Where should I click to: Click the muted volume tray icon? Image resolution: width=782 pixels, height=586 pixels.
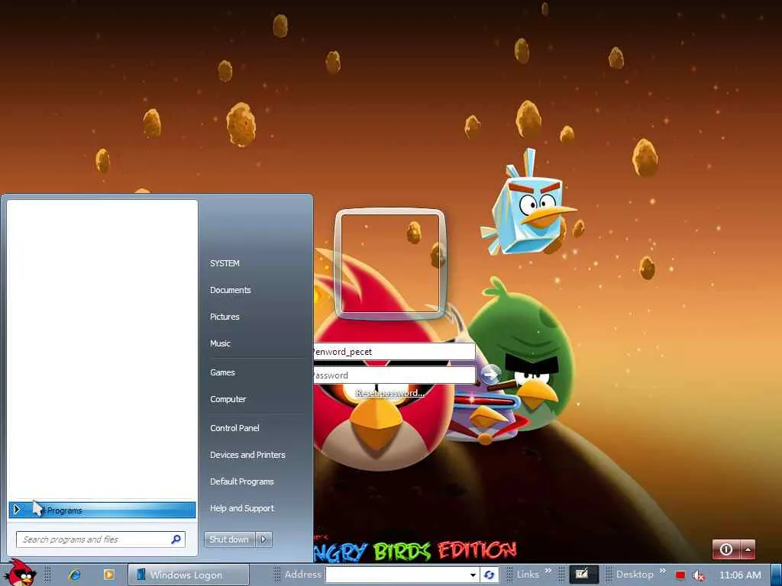698,575
